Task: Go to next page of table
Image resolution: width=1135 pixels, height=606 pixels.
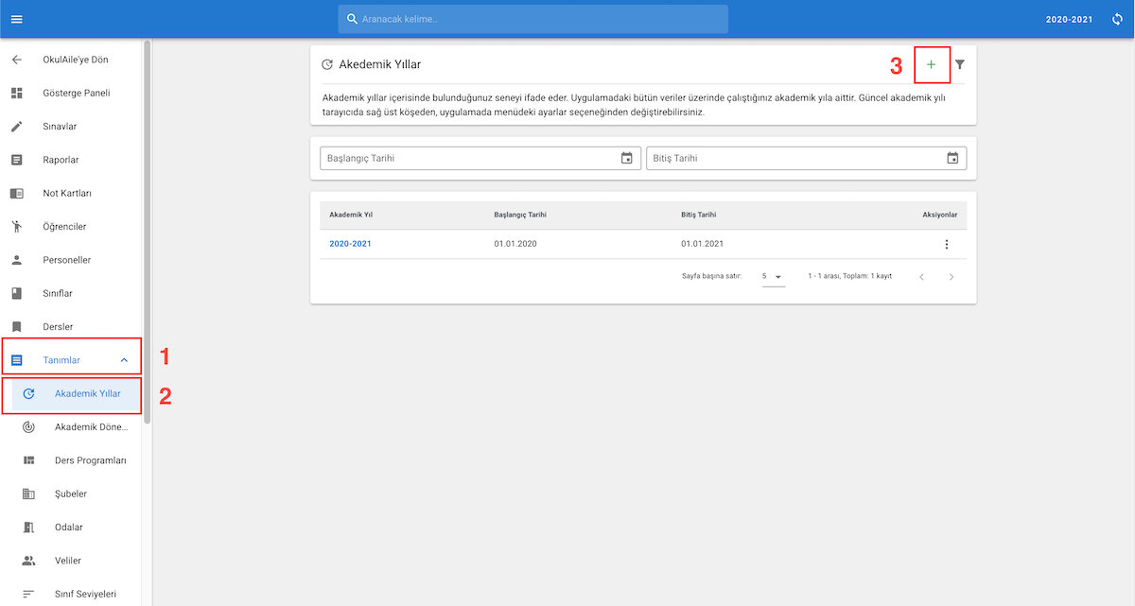Action: pyautogui.click(x=951, y=276)
